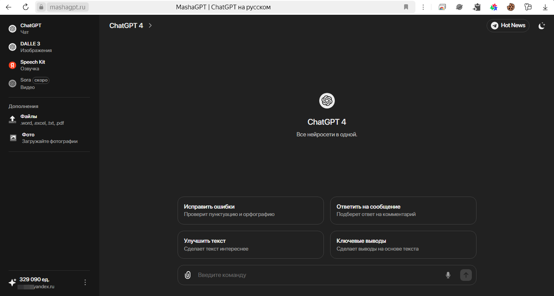Choose the Улучшить текст suggestion
The width and height of the screenshot is (554, 296).
[x=251, y=245]
